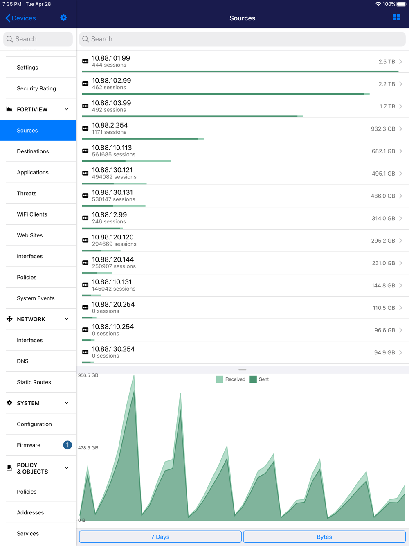Open the settings gear icon
This screenshot has height=546, width=409.
click(63, 18)
